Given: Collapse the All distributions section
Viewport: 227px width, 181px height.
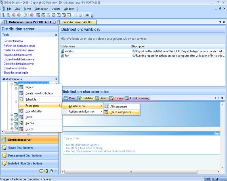Looking at the screenshot, I should (56, 79).
